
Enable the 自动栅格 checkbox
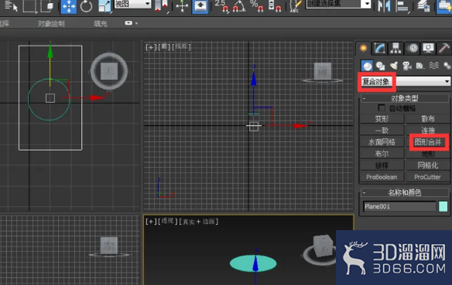pyautogui.click(x=382, y=108)
